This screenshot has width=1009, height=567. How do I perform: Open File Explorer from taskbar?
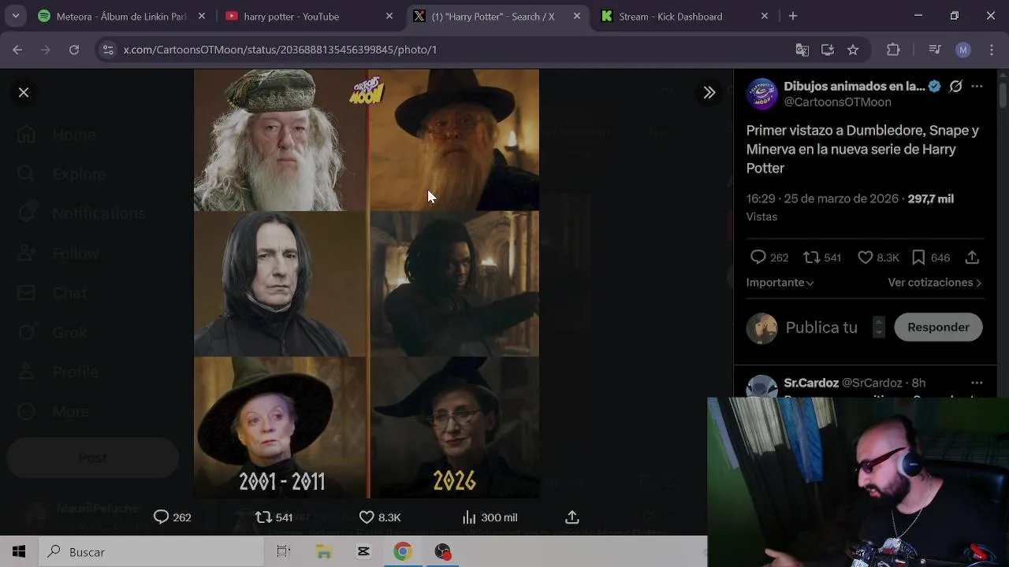(x=324, y=551)
